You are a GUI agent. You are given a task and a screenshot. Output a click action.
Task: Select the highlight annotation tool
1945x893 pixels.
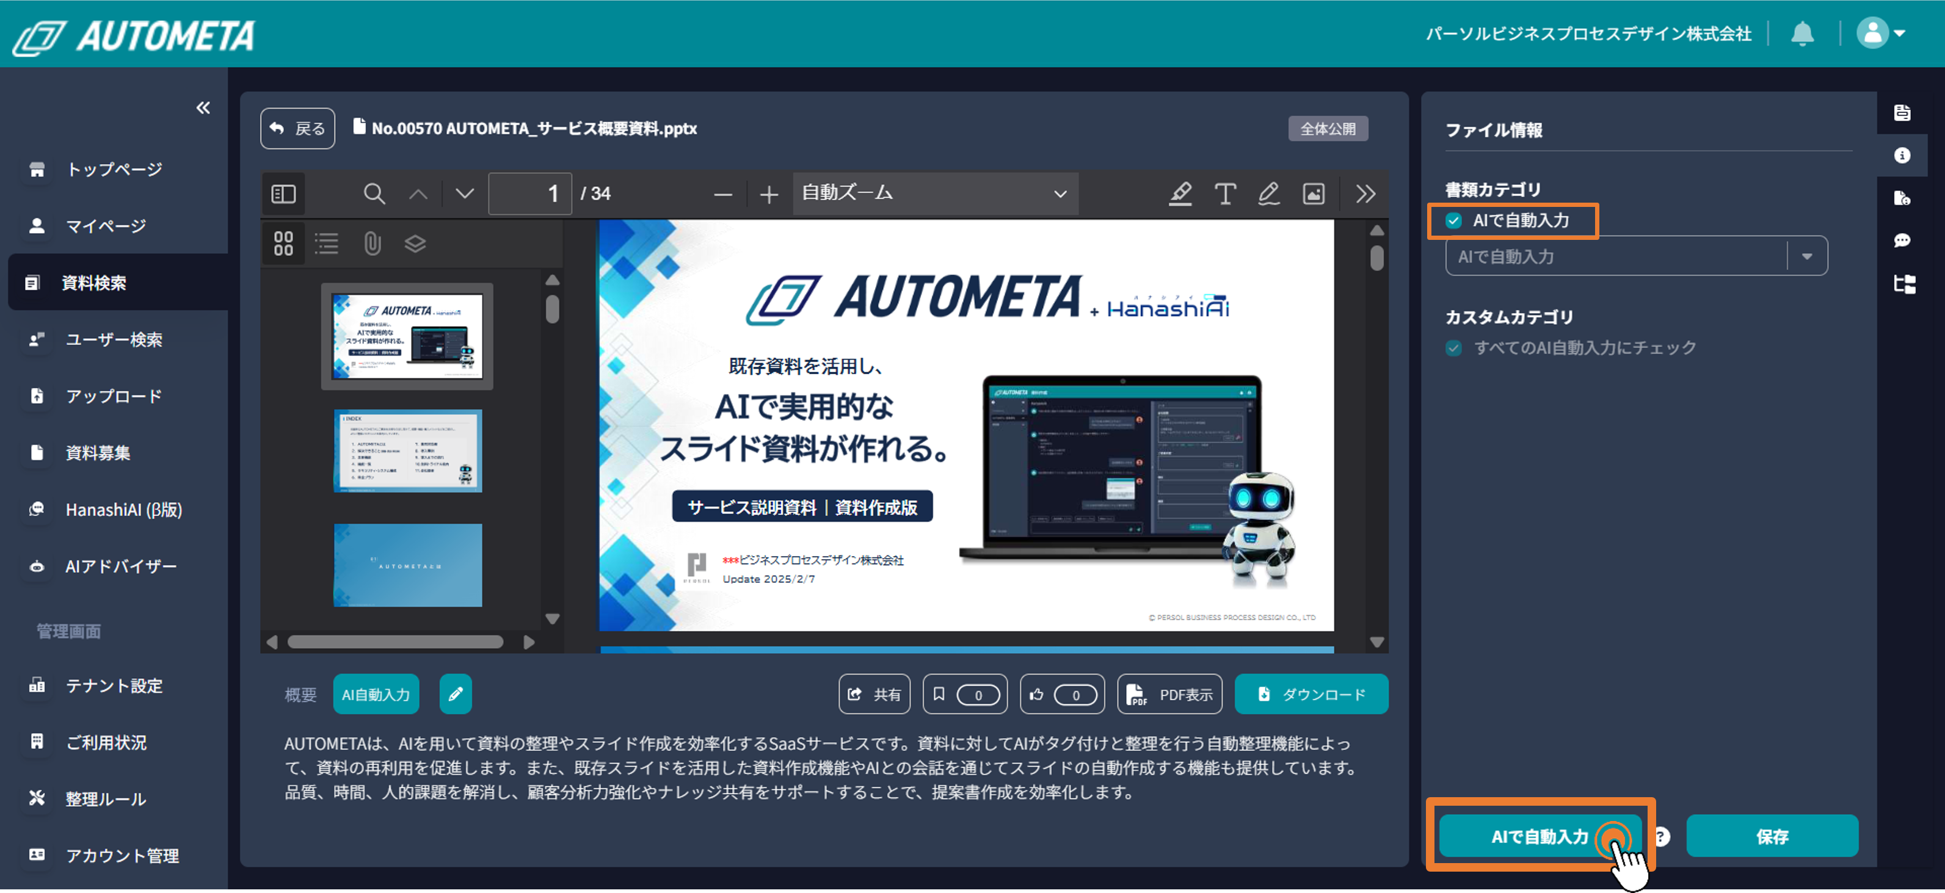tap(1180, 194)
